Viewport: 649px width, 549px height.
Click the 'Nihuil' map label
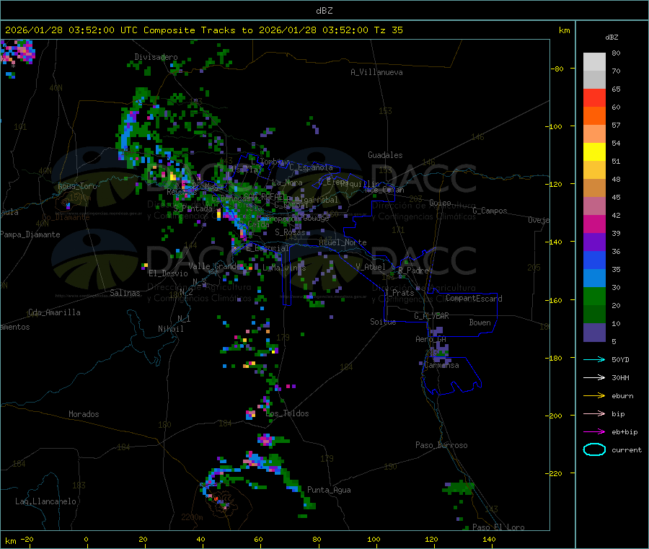[x=170, y=329]
